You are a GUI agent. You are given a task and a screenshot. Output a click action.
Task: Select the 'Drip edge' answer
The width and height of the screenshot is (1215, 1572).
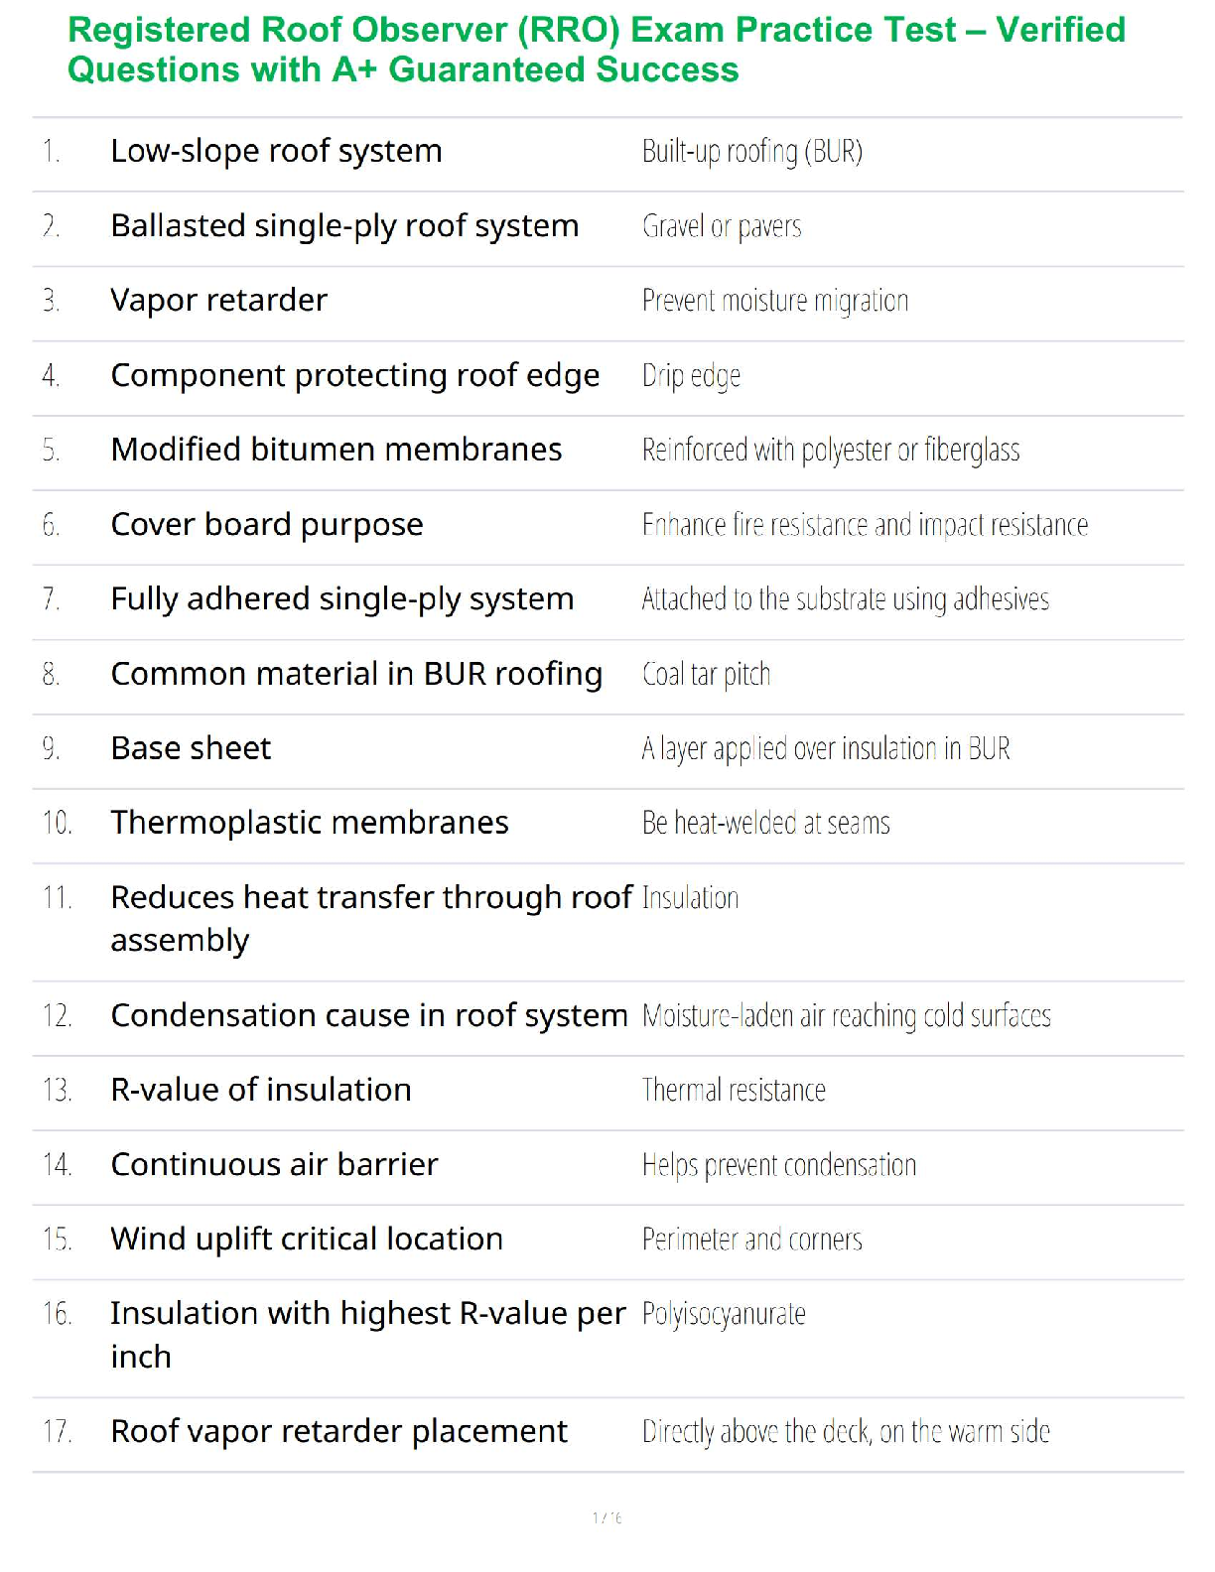tap(691, 376)
